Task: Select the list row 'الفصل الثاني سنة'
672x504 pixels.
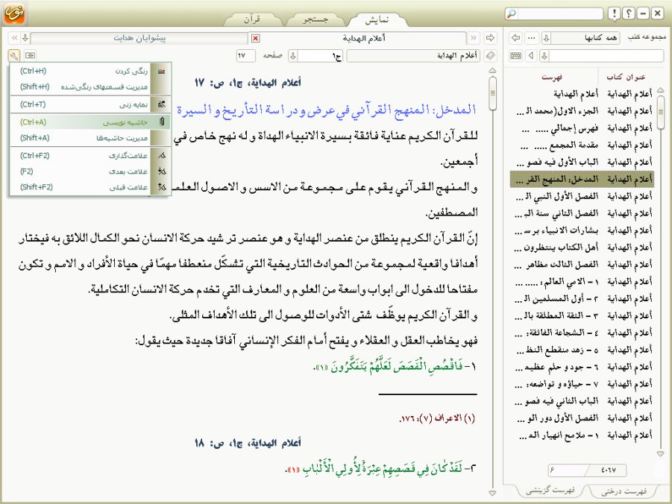Action: click(582, 213)
